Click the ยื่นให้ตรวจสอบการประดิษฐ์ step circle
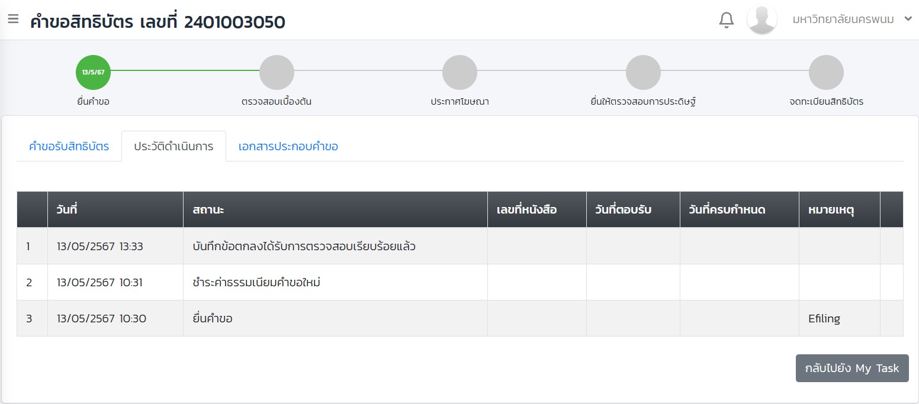 pyautogui.click(x=643, y=72)
